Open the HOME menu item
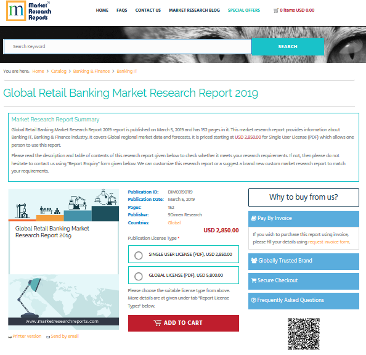The height and width of the screenshot is (355, 366). click(x=102, y=10)
